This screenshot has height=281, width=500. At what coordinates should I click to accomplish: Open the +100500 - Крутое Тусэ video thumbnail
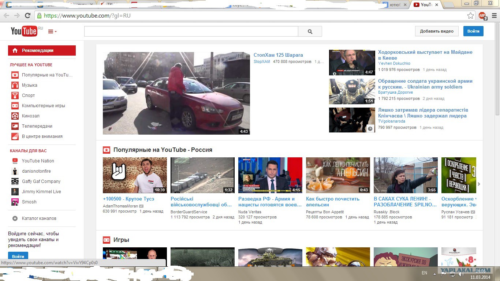(x=135, y=175)
